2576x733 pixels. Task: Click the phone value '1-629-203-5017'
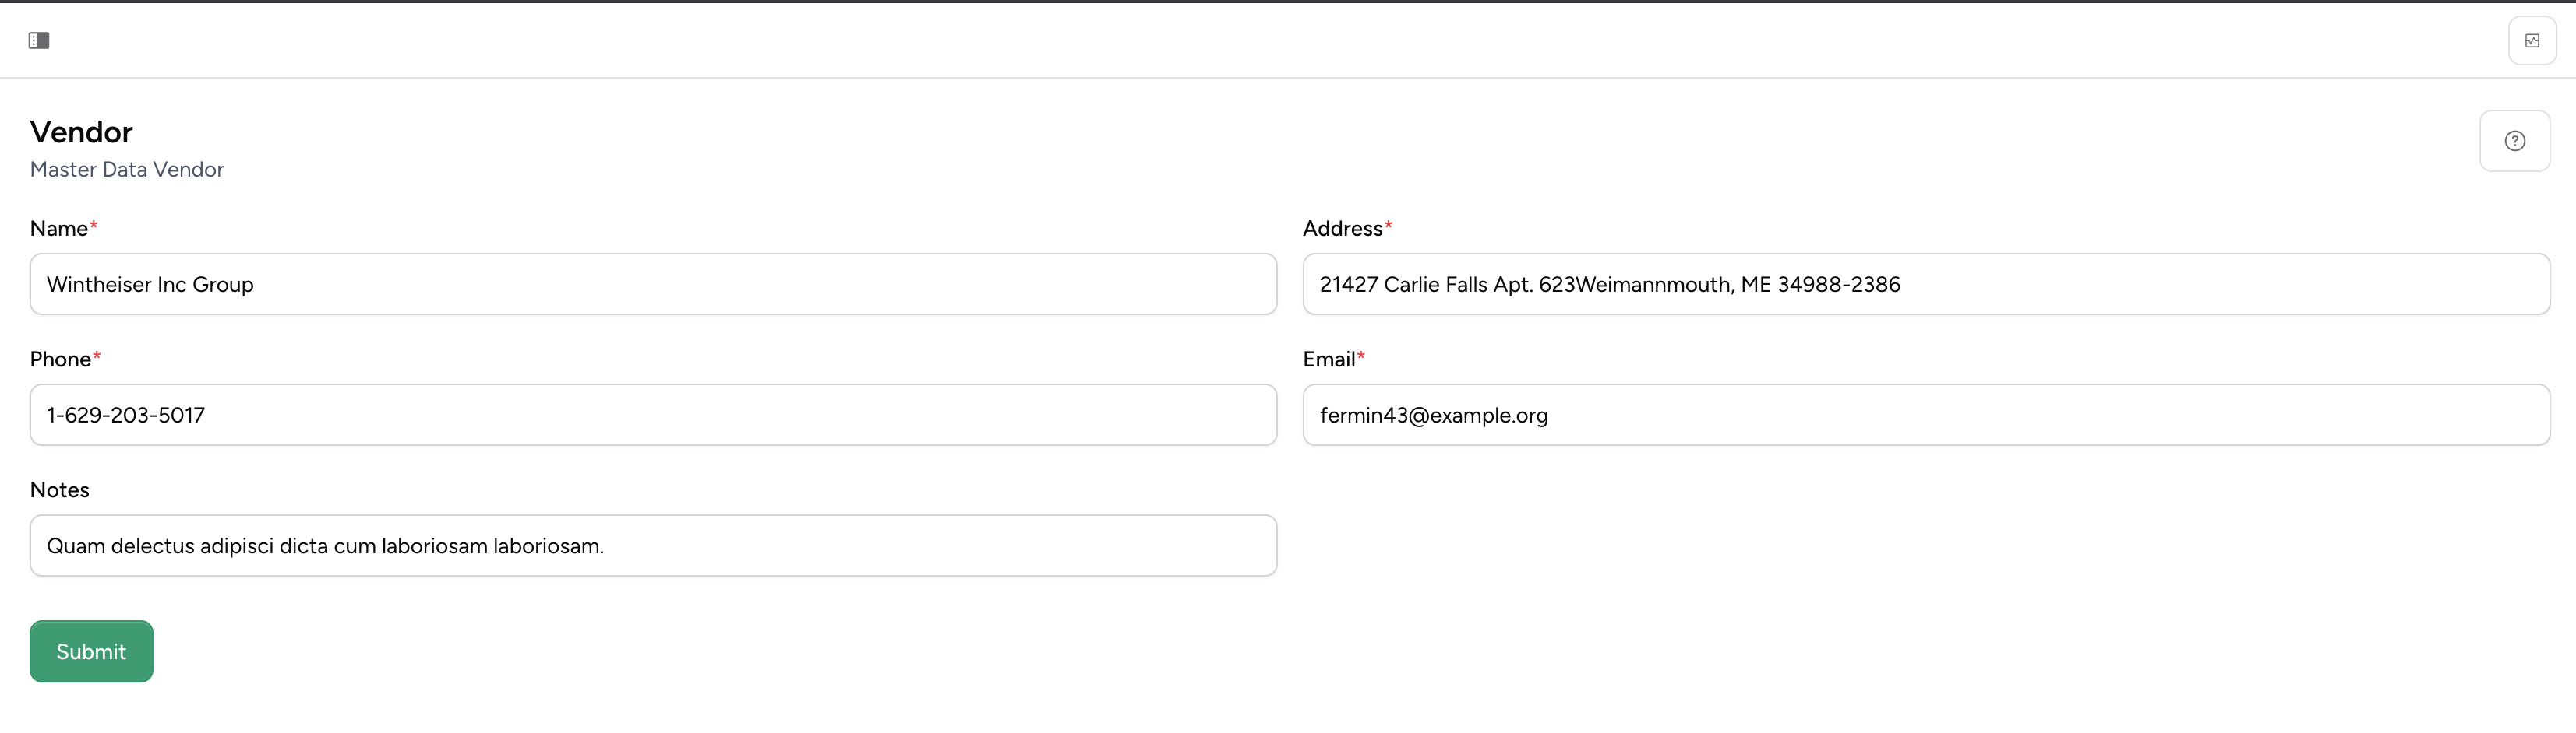pos(127,416)
